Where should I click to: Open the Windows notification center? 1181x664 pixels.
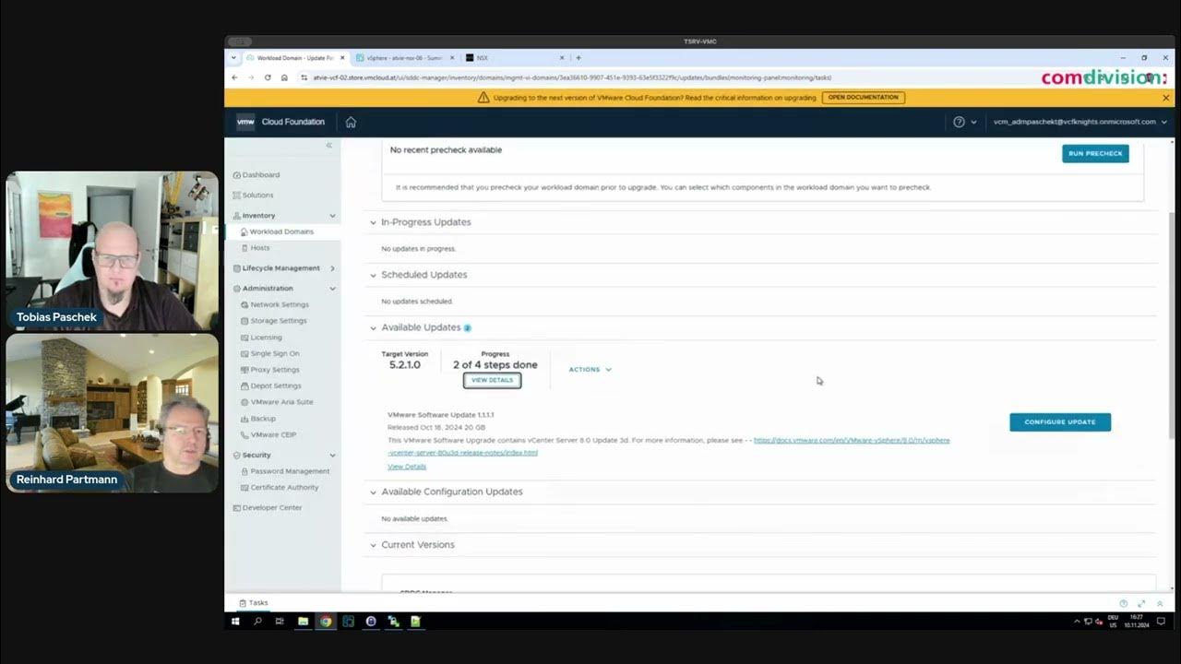pos(1161,622)
